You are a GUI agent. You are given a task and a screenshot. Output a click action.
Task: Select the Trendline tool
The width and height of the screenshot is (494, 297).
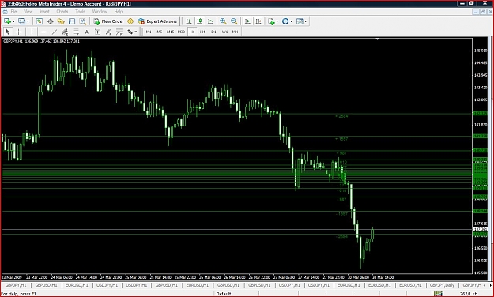(55, 32)
